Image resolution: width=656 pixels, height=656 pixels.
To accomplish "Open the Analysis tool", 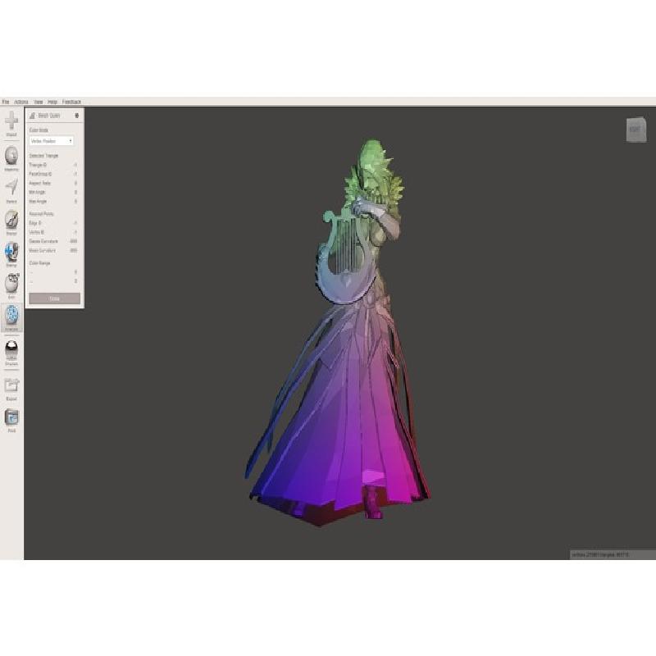I will click(x=11, y=317).
